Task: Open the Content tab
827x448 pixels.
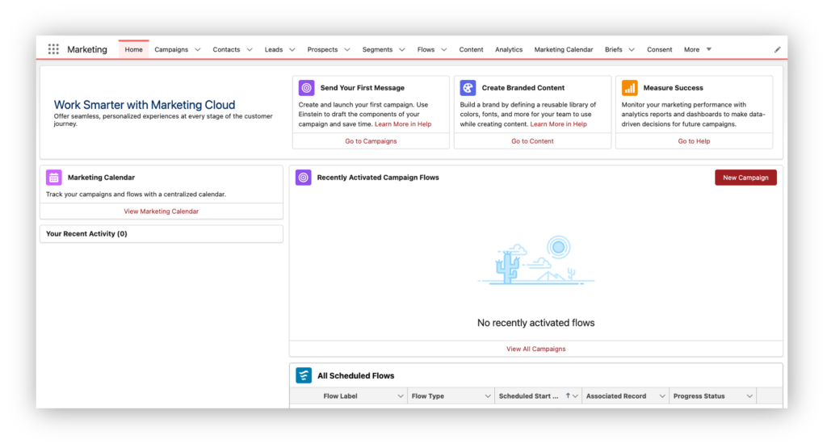Action: point(471,49)
